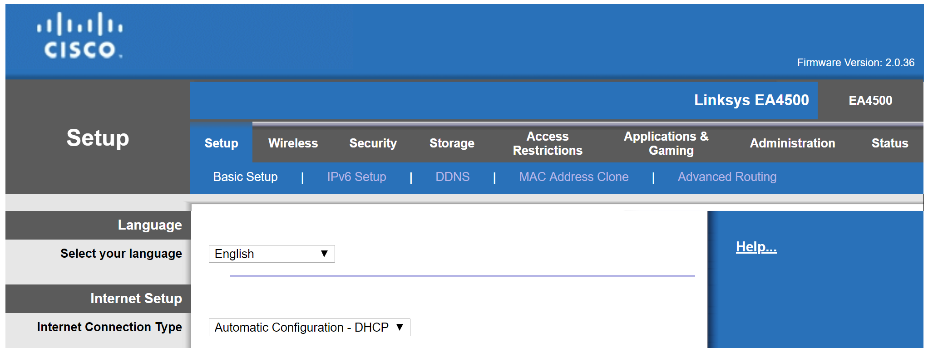Open the Setup main tab
The image size is (938, 348).
(221, 143)
